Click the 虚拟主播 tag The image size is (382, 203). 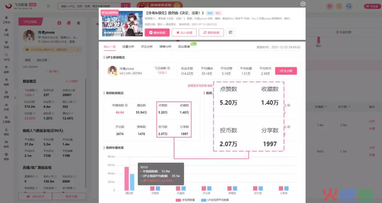[x=42, y=60]
